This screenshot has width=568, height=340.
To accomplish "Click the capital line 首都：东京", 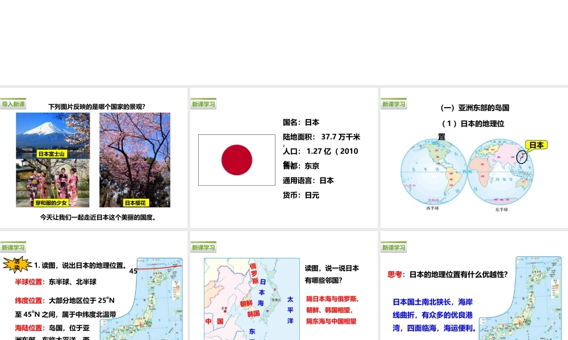I will (x=301, y=166).
